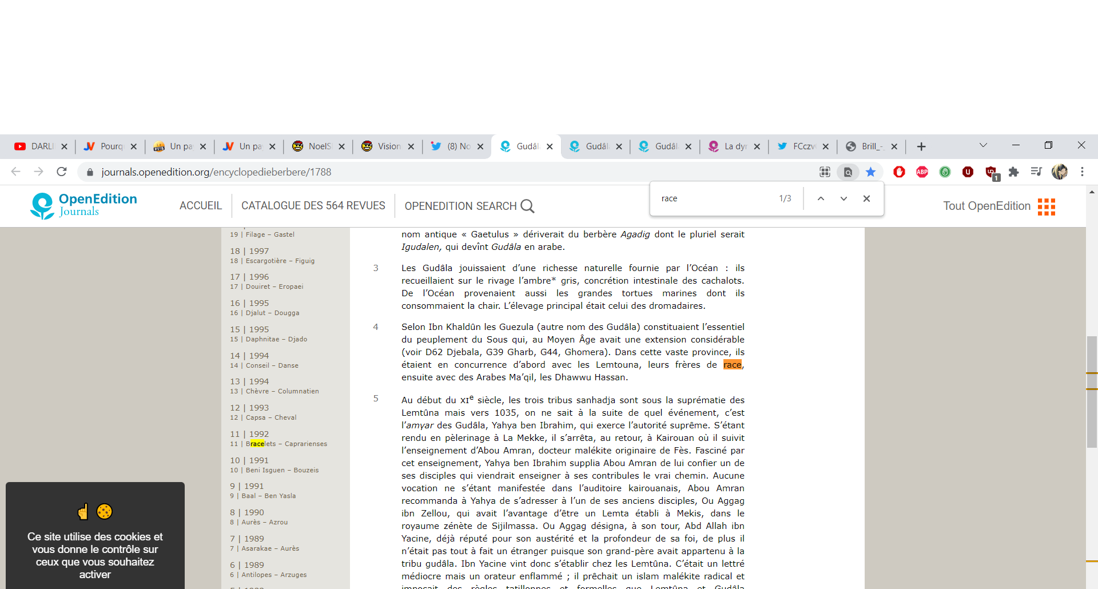Reload the page with the refresh icon

(62, 172)
